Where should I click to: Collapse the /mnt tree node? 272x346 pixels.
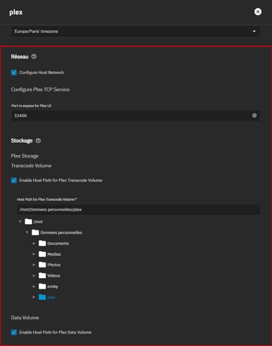[x=20, y=221]
